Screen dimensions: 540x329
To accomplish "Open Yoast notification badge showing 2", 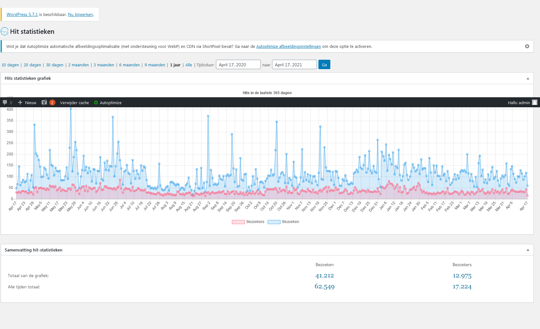I will click(52, 103).
